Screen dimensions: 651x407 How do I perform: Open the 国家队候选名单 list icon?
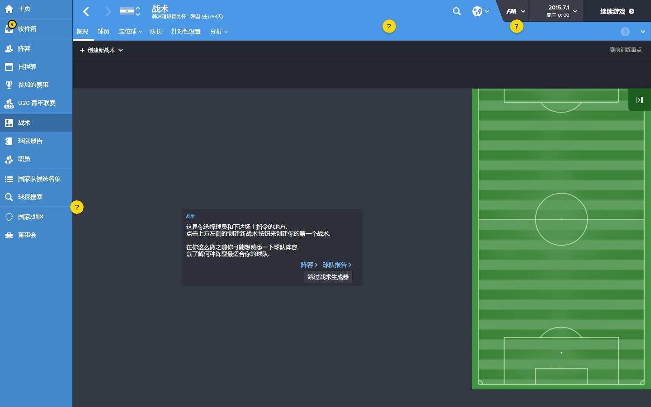tap(9, 179)
